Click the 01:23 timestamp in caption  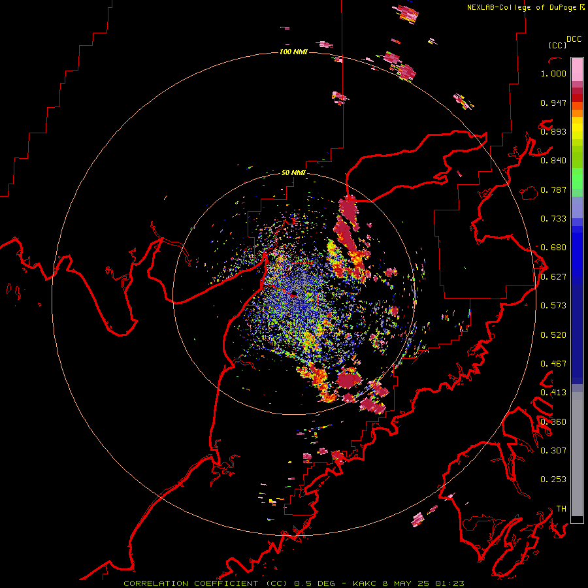[449, 583]
